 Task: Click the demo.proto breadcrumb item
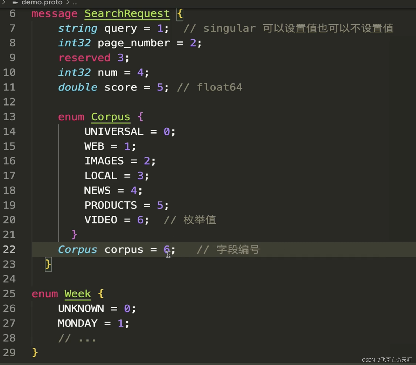tap(42, 3)
